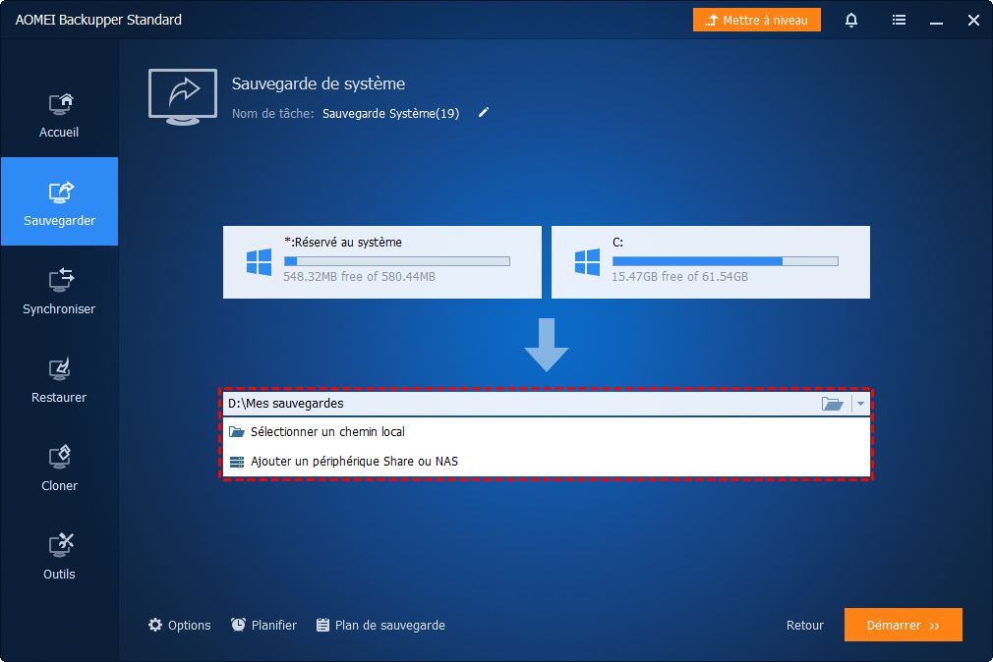Select the Sauvegarder sidebar tab

tap(60, 201)
